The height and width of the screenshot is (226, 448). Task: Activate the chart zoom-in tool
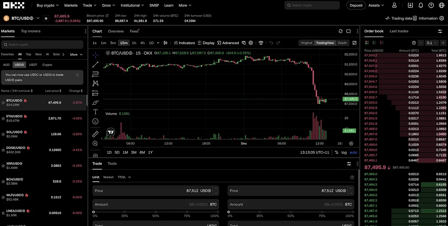click(x=95, y=144)
